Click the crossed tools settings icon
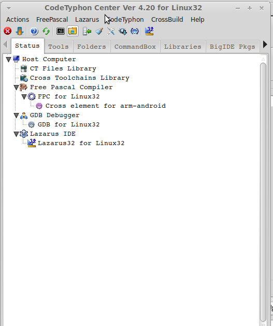The width and height of the screenshot is (273, 326). (x=111, y=31)
